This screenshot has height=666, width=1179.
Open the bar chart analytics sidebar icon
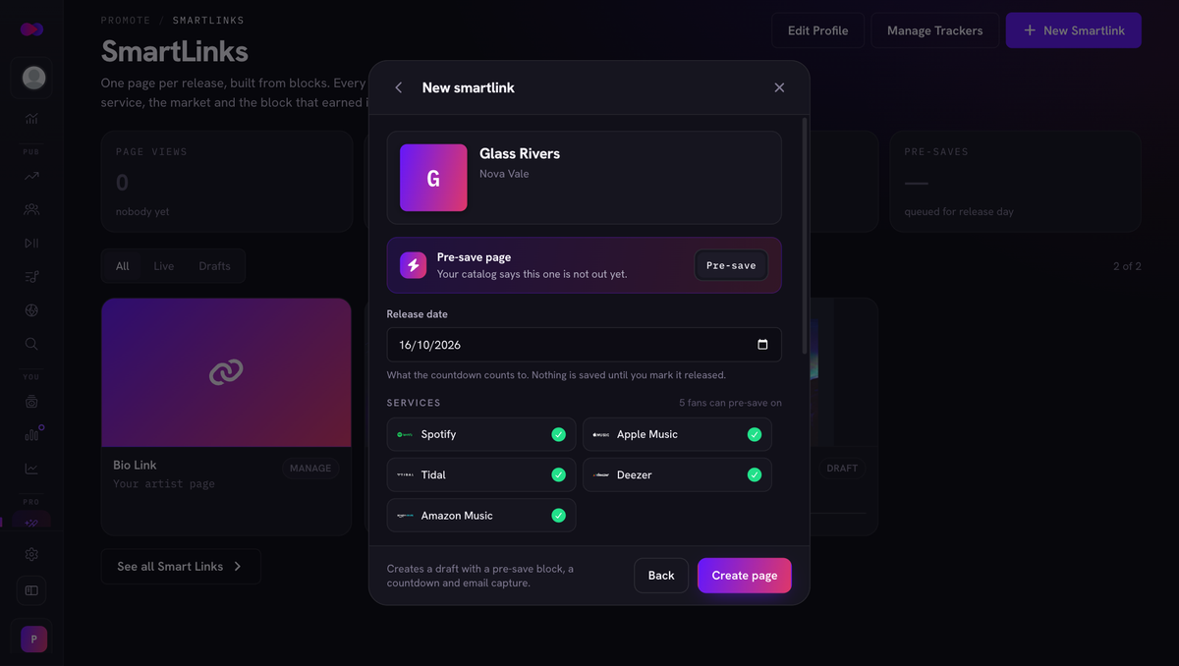(31, 119)
